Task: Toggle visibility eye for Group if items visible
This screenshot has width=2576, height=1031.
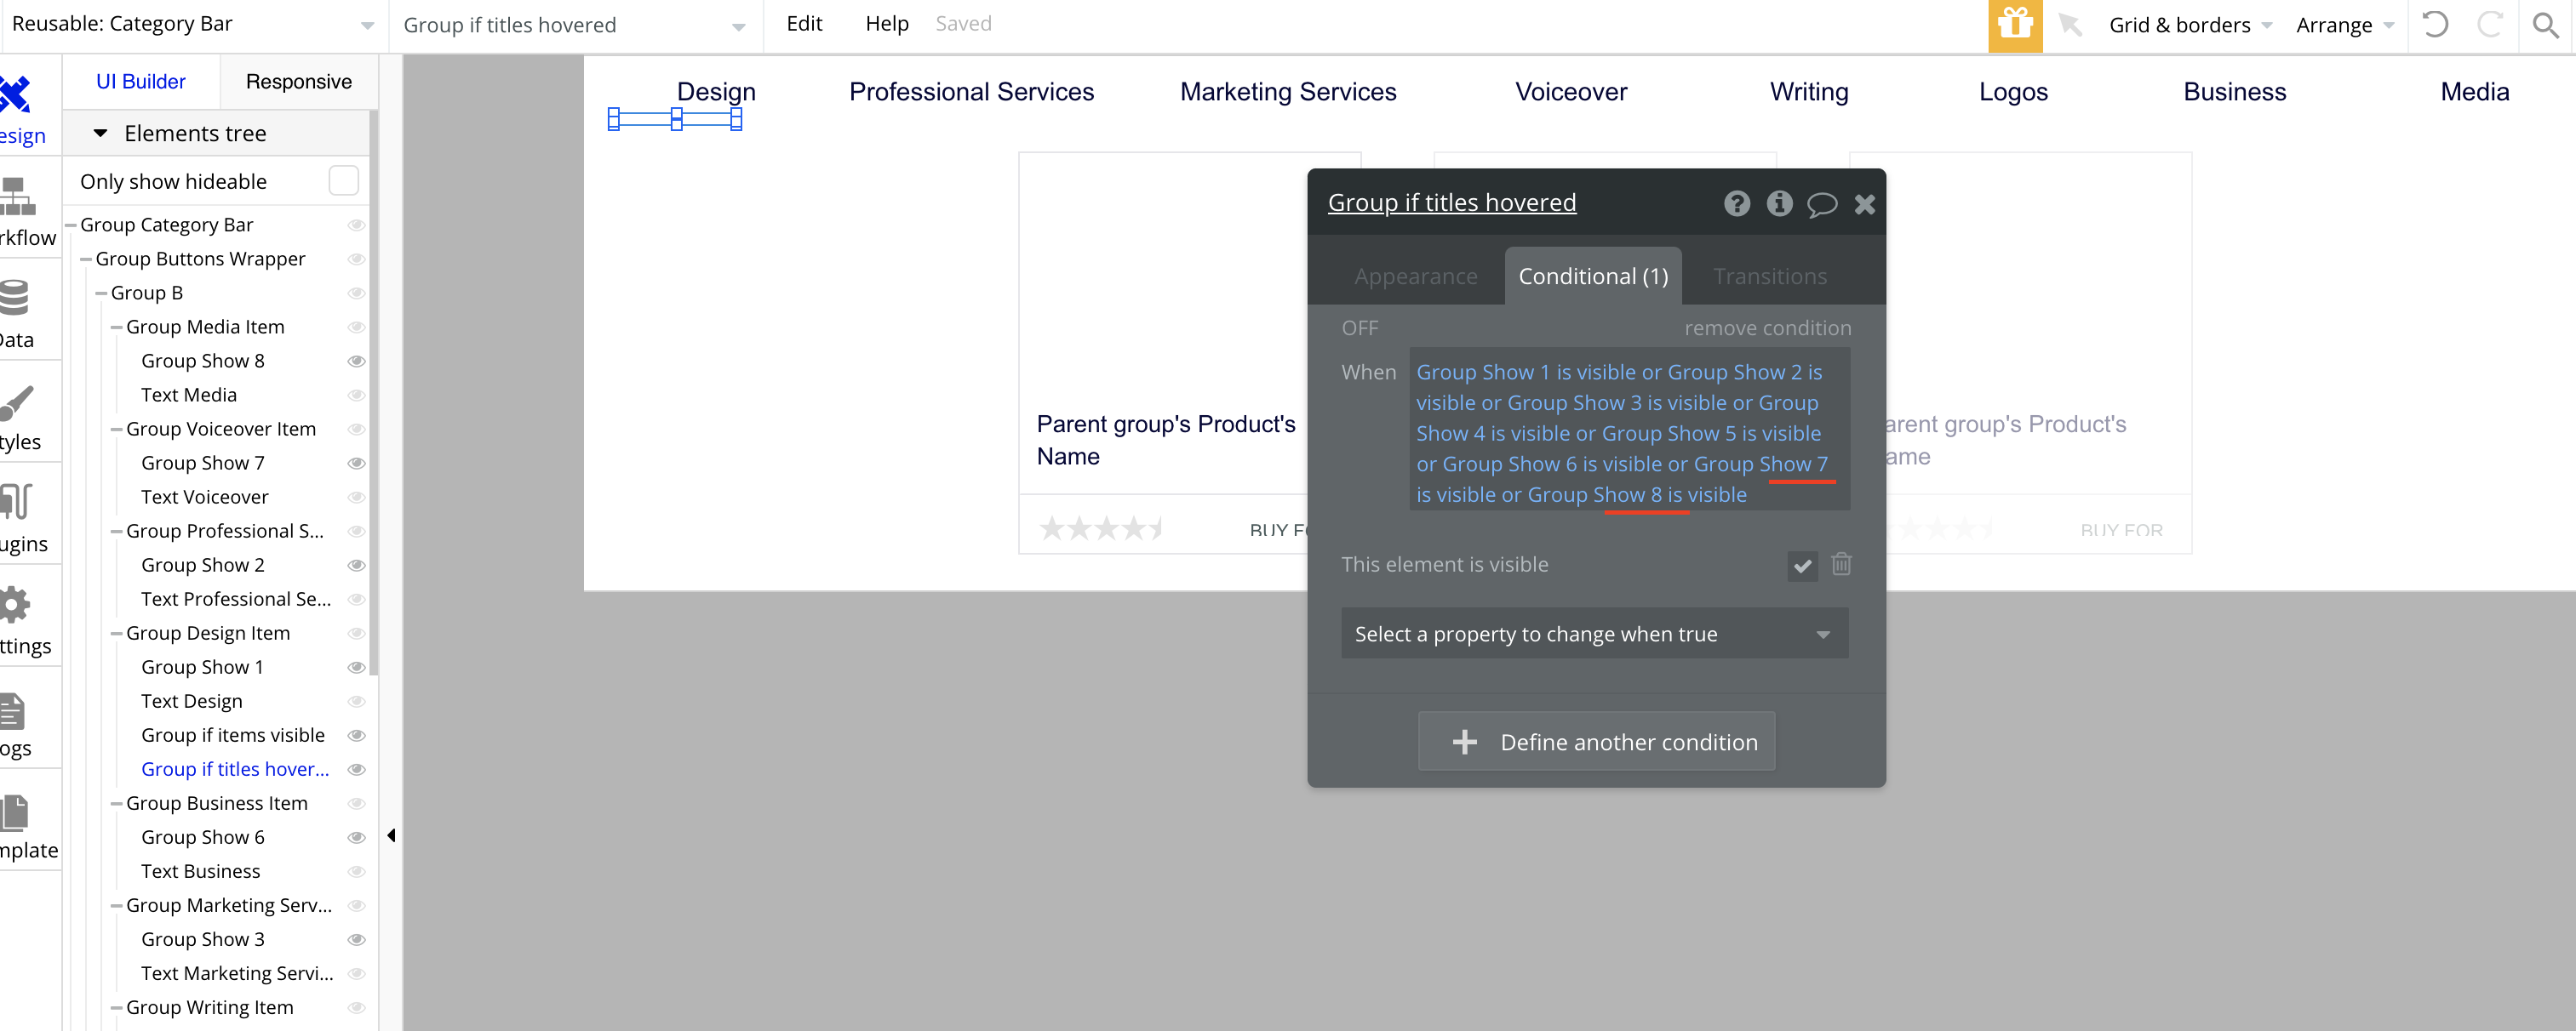Action: pyautogui.click(x=356, y=734)
